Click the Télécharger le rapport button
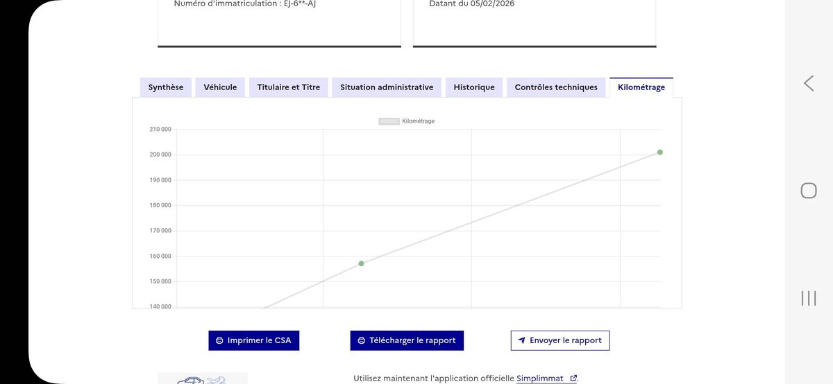 (x=407, y=340)
